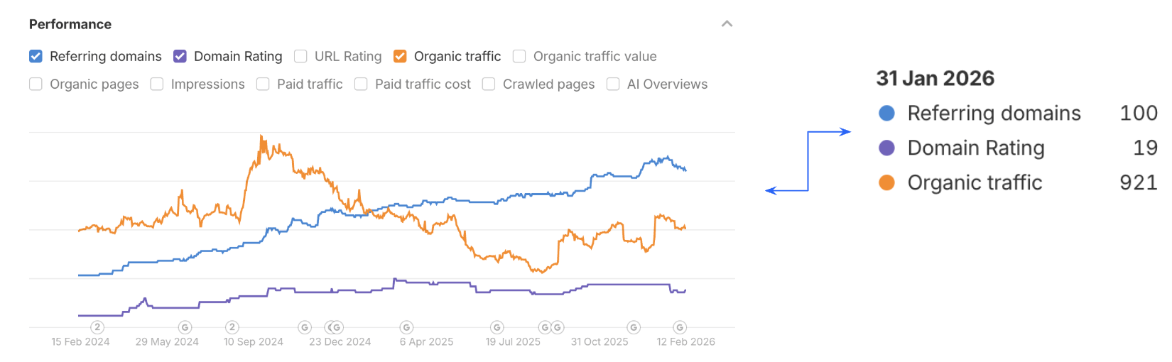Check the Paid traffic cost option
Screen dimensions: 1172x362
click(x=361, y=84)
